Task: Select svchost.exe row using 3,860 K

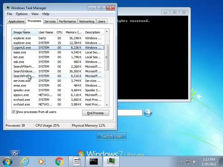Action: (x=58, y=100)
